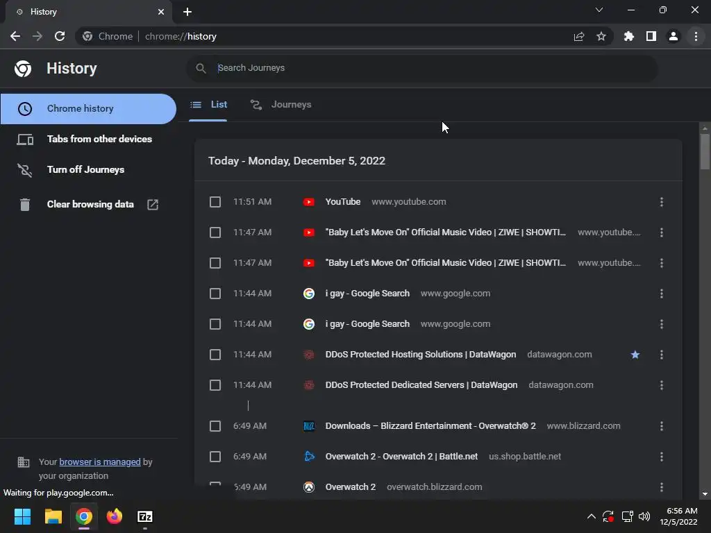Viewport: 711px width, 533px height.
Task: Bookmark this tab with the star icon
Action: pyautogui.click(x=601, y=36)
